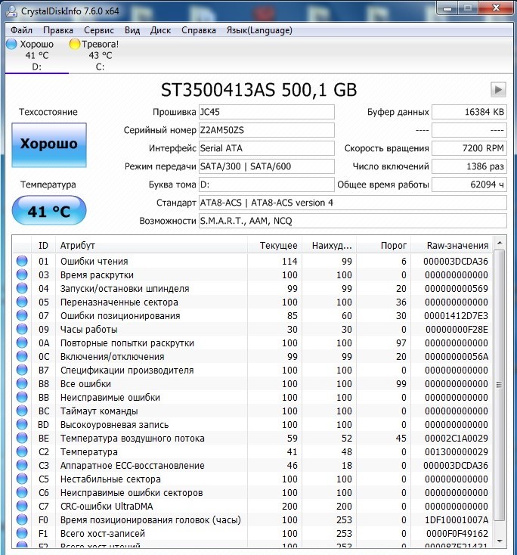Viewport: 517px width, 555px height.
Task: Click the Интерфейс field Serial ATA
Action: pos(267,148)
